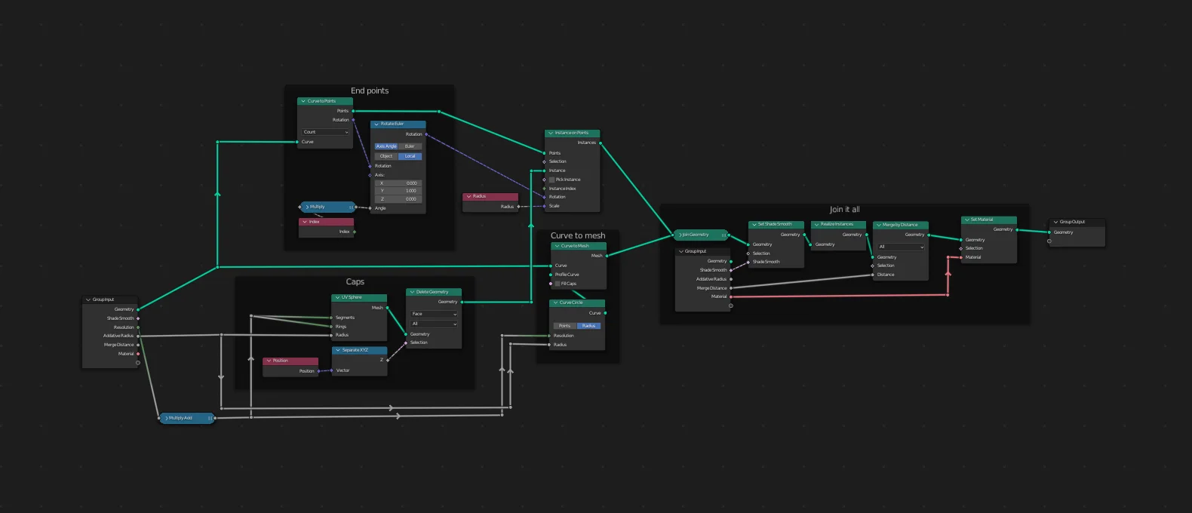Viewport: 1192px width, 513px height.
Task: Click the Index output socket on Index node
Action: [355, 232]
